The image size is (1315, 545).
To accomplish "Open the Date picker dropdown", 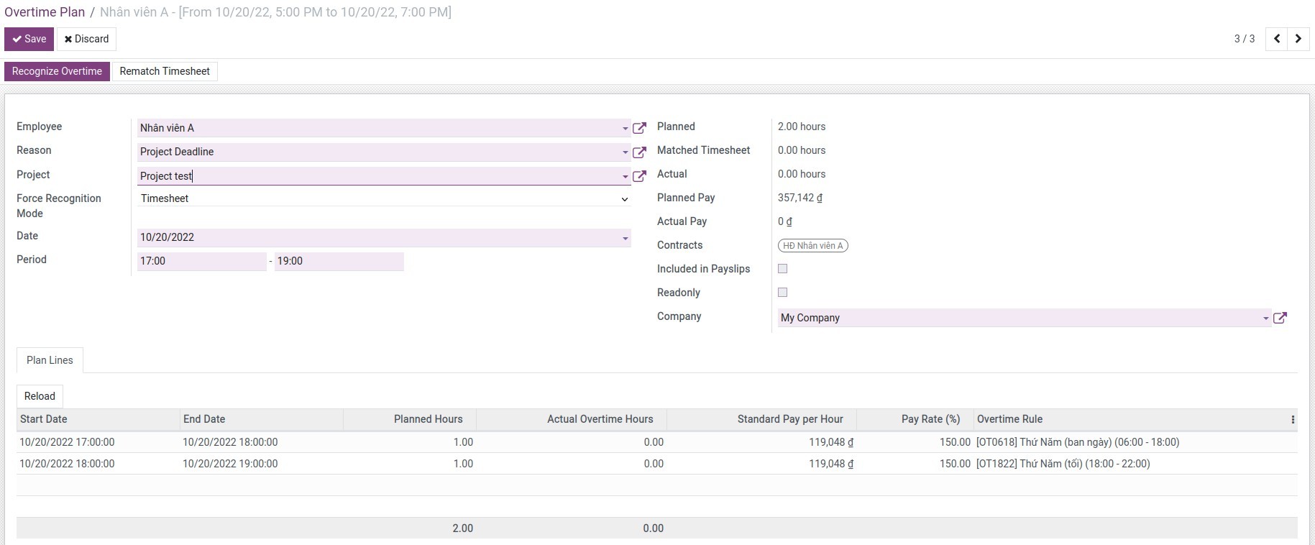I will [x=625, y=238].
